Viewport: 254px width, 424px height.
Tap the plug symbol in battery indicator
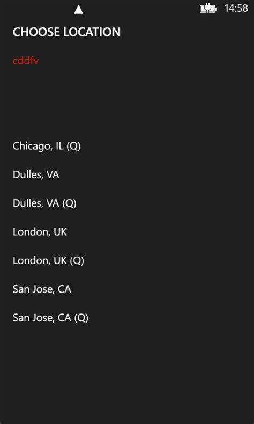(x=207, y=9)
